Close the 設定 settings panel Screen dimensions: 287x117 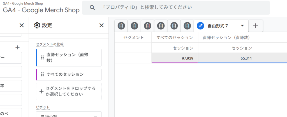click(x=101, y=25)
